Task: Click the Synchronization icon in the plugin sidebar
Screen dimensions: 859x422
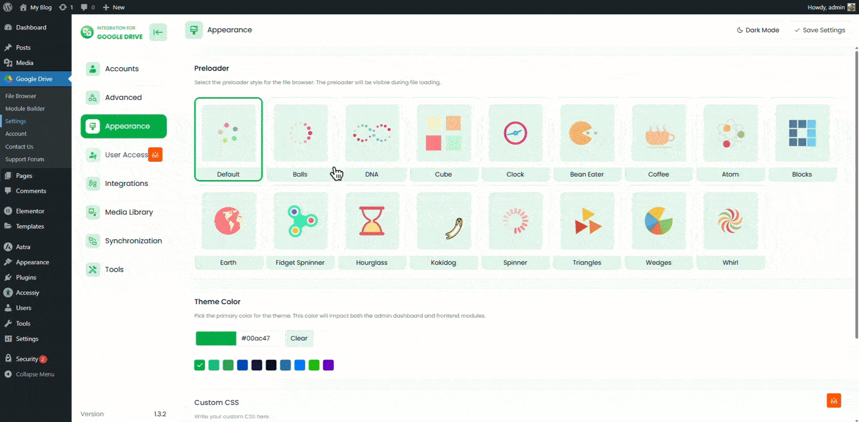Action: [93, 240]
